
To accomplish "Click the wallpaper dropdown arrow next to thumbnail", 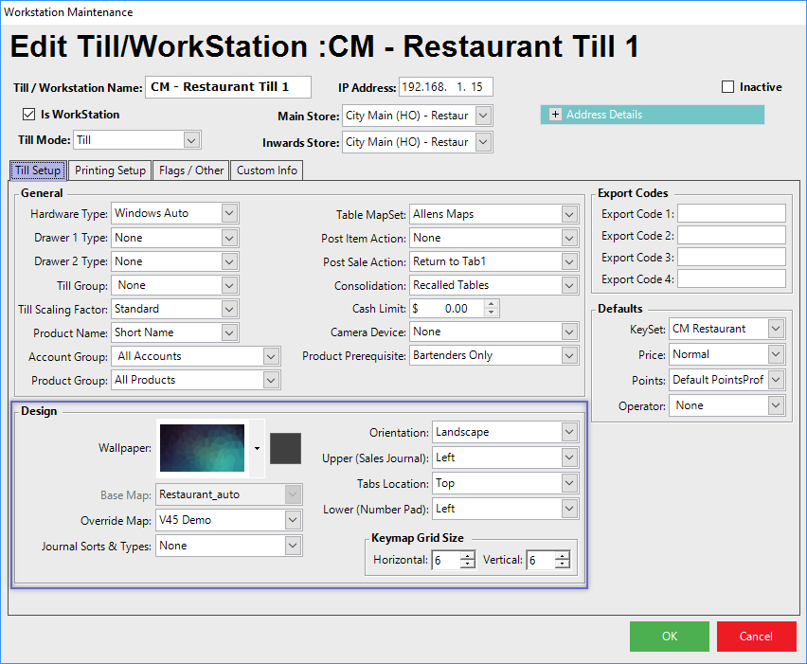I will click(x=257, y=448).
